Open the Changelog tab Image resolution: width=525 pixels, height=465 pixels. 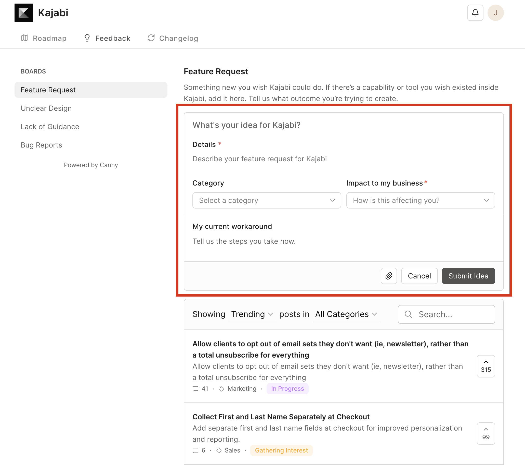click(x=173, y=38)
